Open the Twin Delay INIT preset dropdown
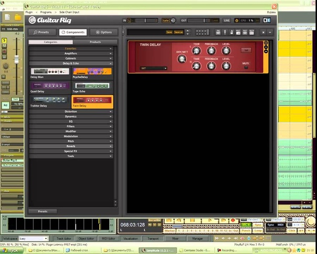 [153, 68]
